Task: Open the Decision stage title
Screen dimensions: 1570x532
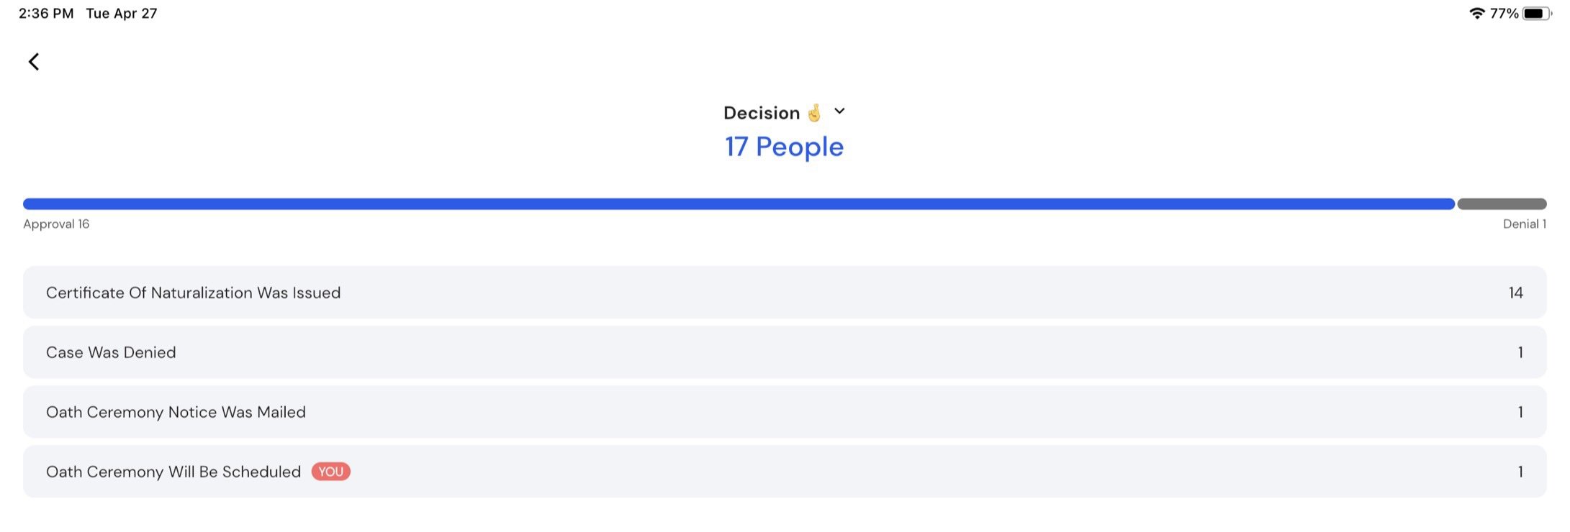Action: (762, 113)
